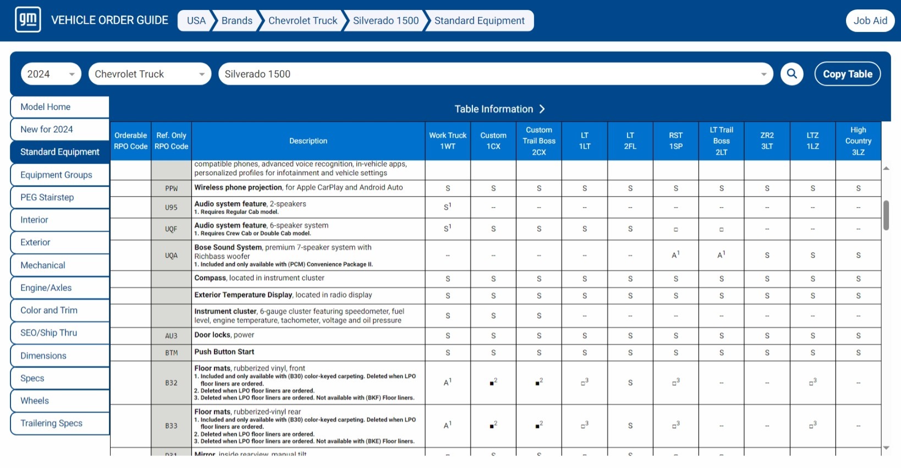The image size is (901, 468).
Task: Go to USA breadcrumb
Action: [196, 21]
